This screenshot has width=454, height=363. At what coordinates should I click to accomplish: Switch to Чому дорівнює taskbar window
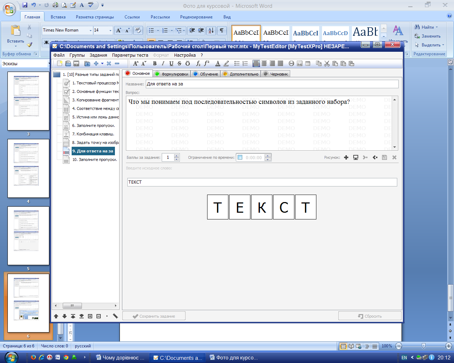point(121,358)
